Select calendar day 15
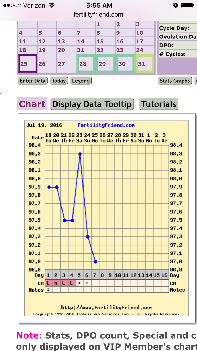The image size is (197, 351). click(x=105, y=41)
